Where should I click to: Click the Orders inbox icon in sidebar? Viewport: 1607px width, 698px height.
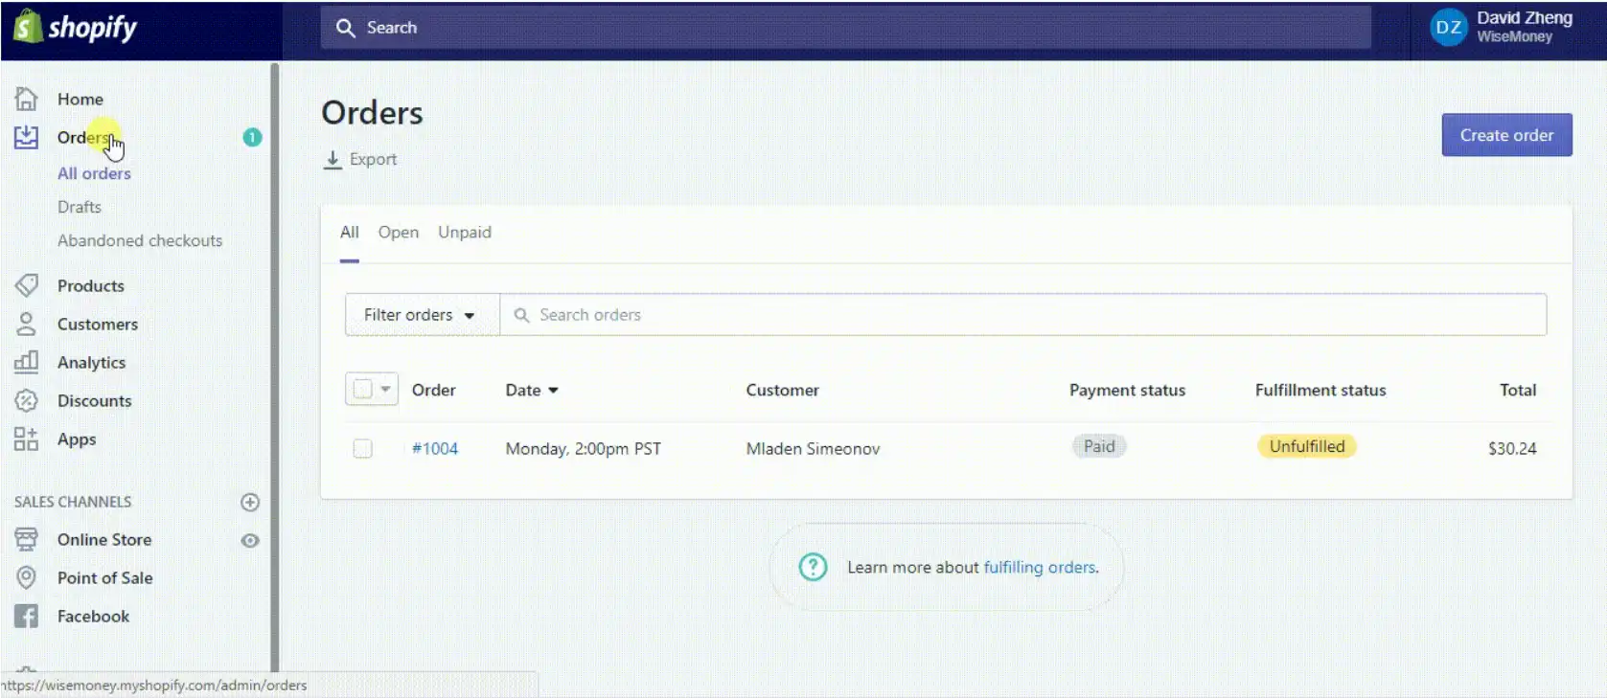pyautogui.click(x=26, y=137)
